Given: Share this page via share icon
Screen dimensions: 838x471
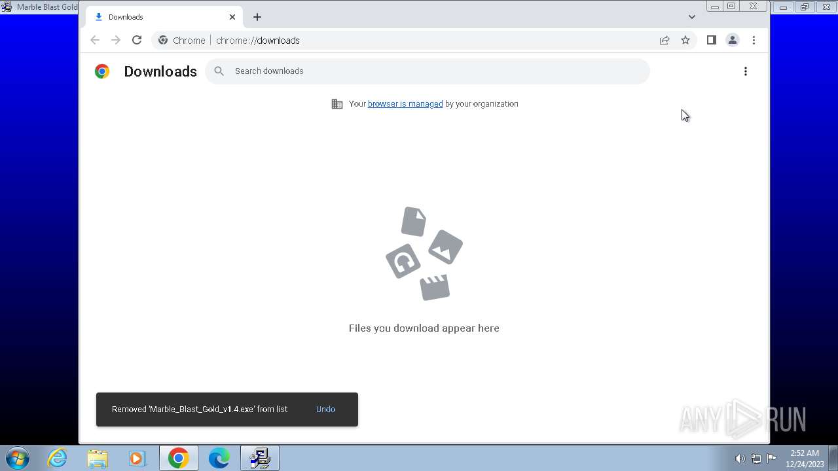Looking at the screenshot, I should (665, 40).
